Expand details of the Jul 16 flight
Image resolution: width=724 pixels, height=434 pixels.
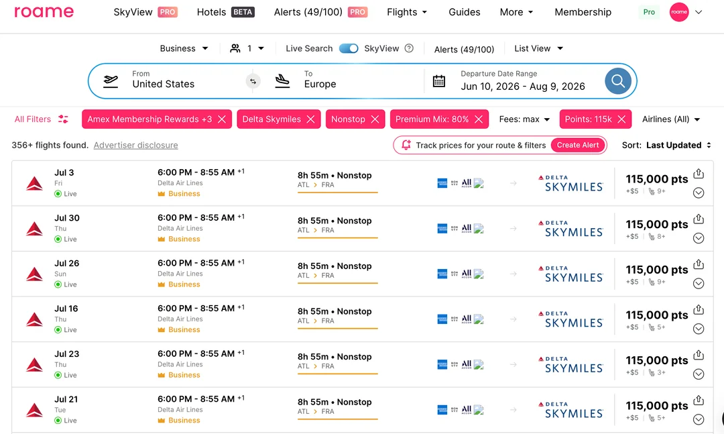pos(699,329)
